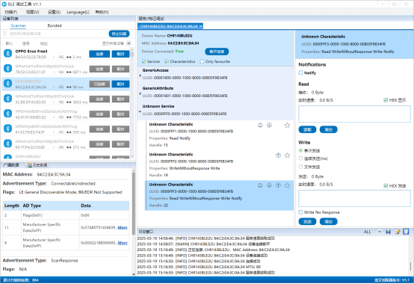The height and width of the screenshot is (284, 414).
Task: Close the advertisement data panel
Action: pos(130,165)
